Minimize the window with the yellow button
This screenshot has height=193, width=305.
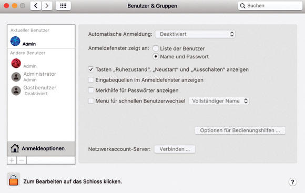tap(15, 6)
